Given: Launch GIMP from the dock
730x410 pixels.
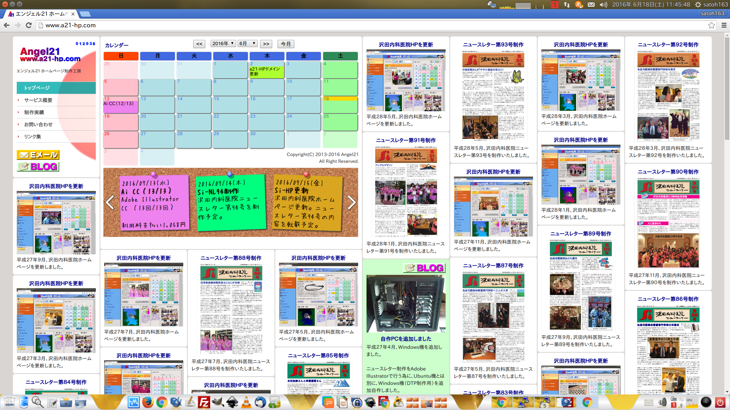Looking at the screenshot, I should click(218, 402).
